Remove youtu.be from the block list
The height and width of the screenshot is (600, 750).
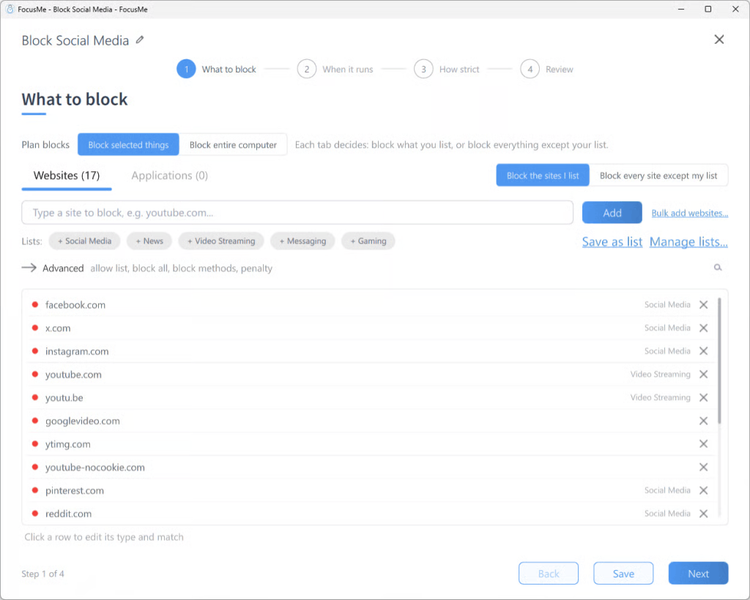click(x=703, y=397)
